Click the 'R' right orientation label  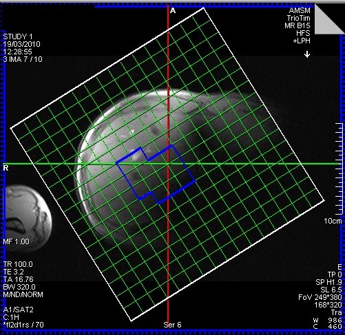pos(6,168)
